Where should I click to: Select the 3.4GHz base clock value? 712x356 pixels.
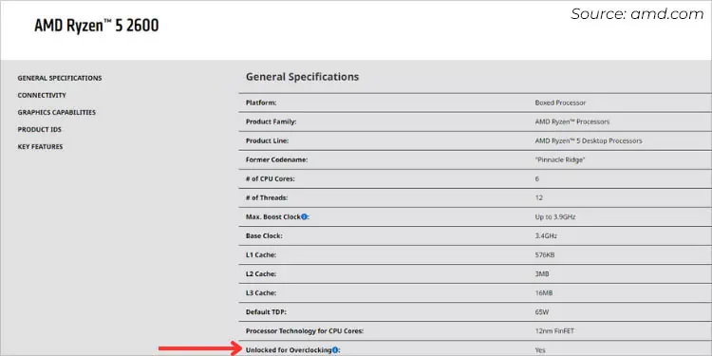click(546, 236)
